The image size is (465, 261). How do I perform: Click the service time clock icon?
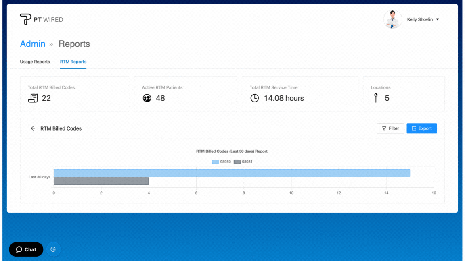tap(254, 98)
